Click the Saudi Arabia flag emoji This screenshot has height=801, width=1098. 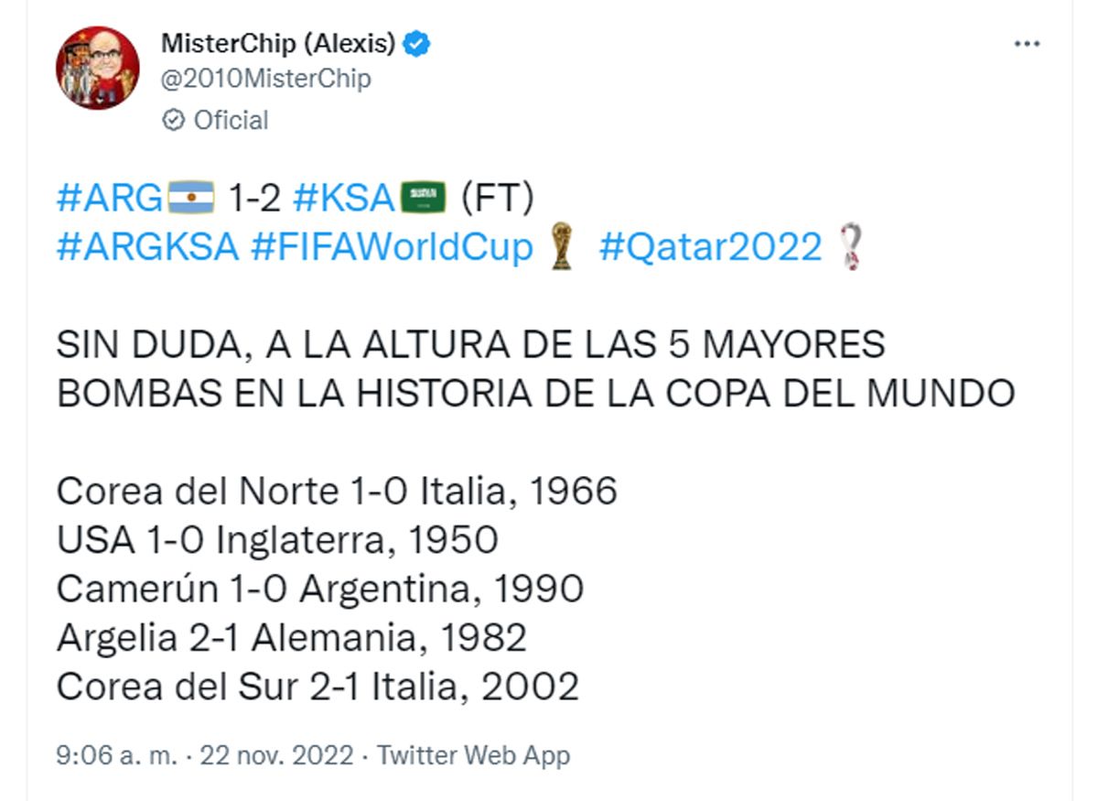pyautogui.click(x=423, y=199)
